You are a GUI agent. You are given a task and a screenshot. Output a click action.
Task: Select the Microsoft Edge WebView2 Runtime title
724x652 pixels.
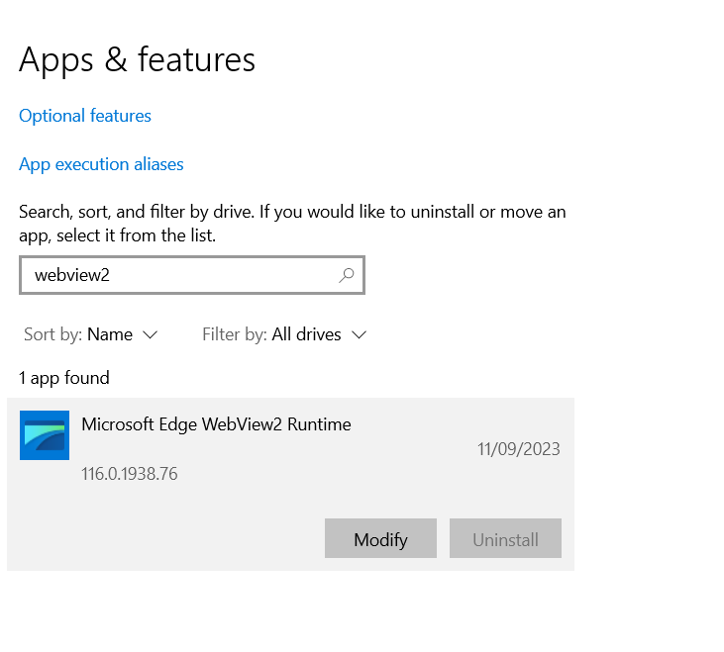pyautogui.click(x=216, y=424)
